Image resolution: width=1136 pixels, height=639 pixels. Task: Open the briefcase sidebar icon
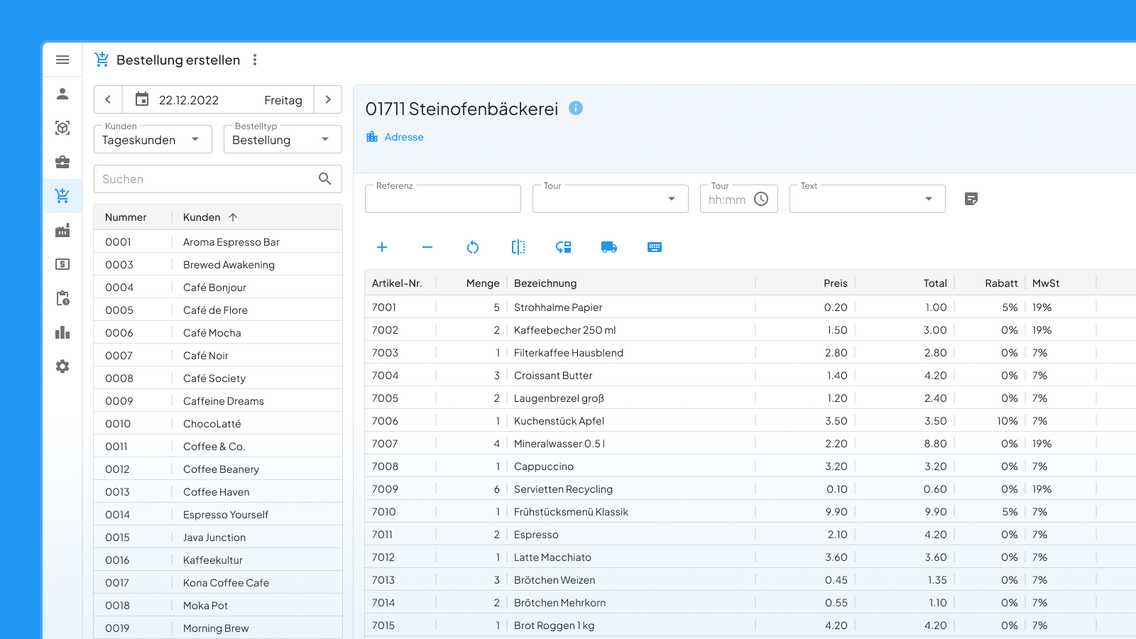click(x=62, y=162)
